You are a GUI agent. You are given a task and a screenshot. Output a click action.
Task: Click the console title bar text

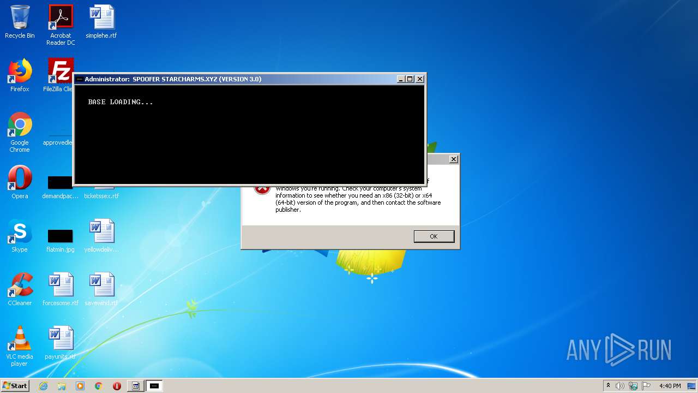coord(173,79)
